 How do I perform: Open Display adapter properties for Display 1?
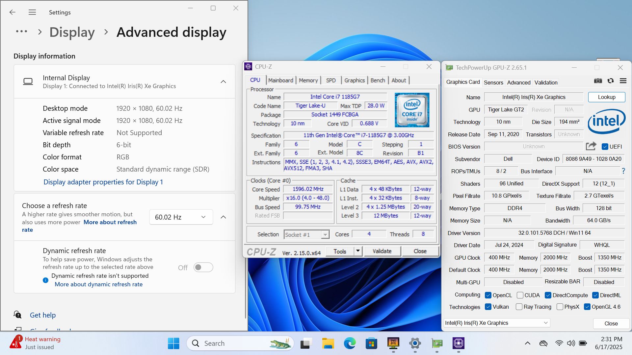click(x=103, y=182)
